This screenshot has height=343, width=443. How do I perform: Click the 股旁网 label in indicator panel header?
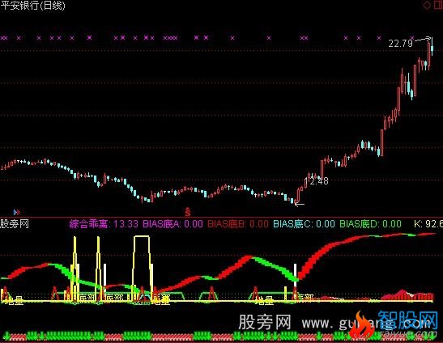point(15,224)
